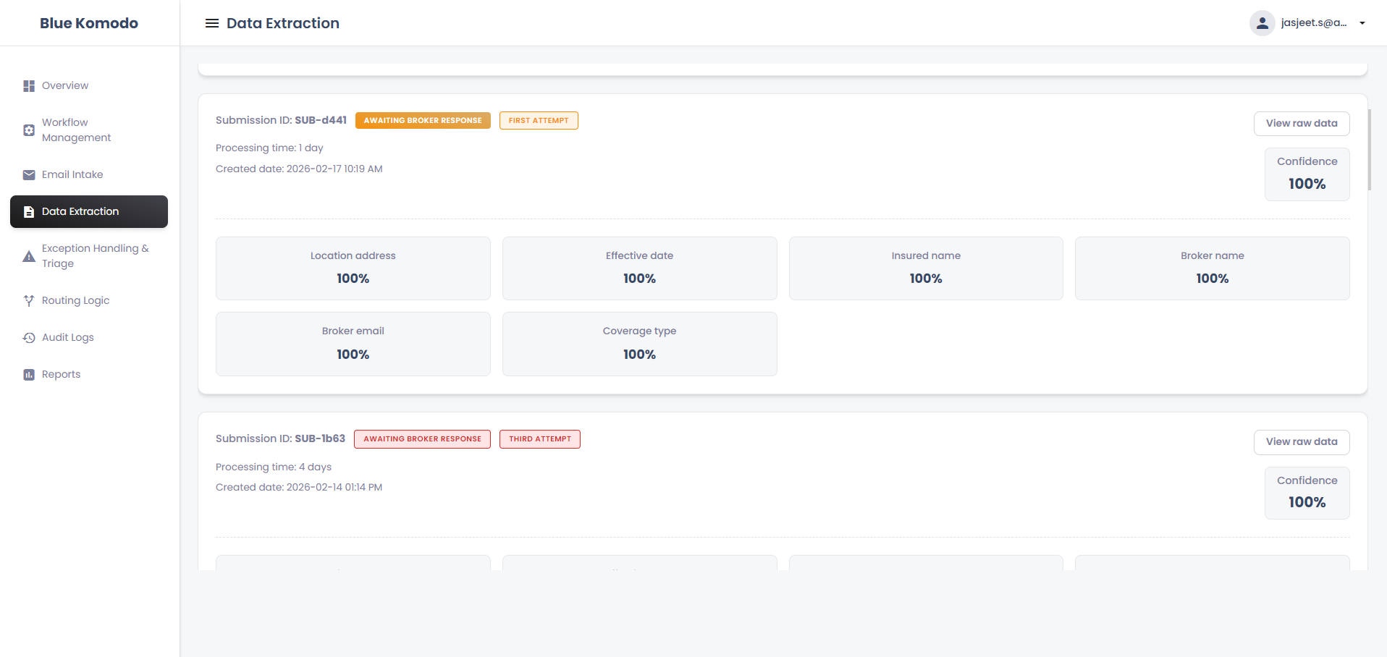Click the Exception Handling warning triangle icon
The height and width of the screenshot is (657, 1387).
[x=29, y=256]
